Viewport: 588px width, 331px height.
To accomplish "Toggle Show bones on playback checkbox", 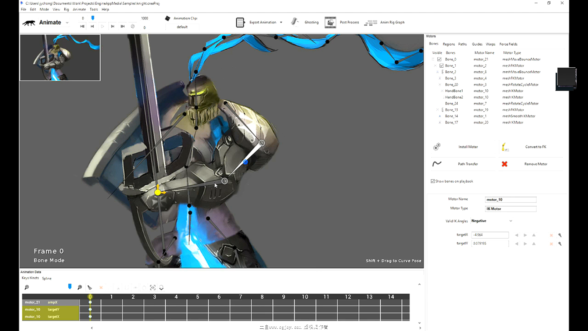I will click(x=433, y=181).
